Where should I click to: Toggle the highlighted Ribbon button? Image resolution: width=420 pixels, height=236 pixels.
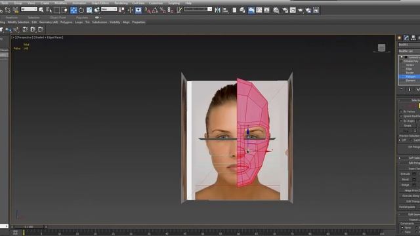(x=251, y=10)
